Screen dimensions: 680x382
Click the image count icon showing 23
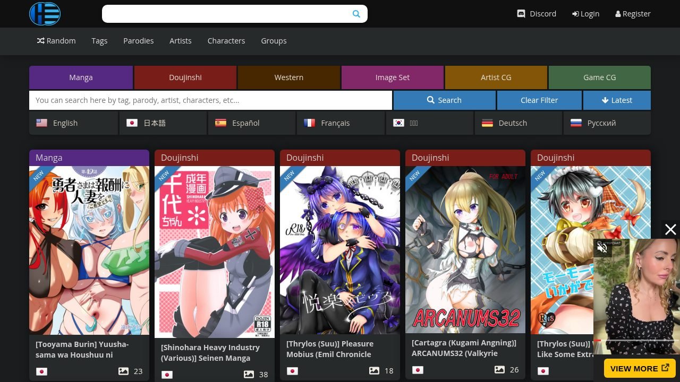[x=123, y=371]
